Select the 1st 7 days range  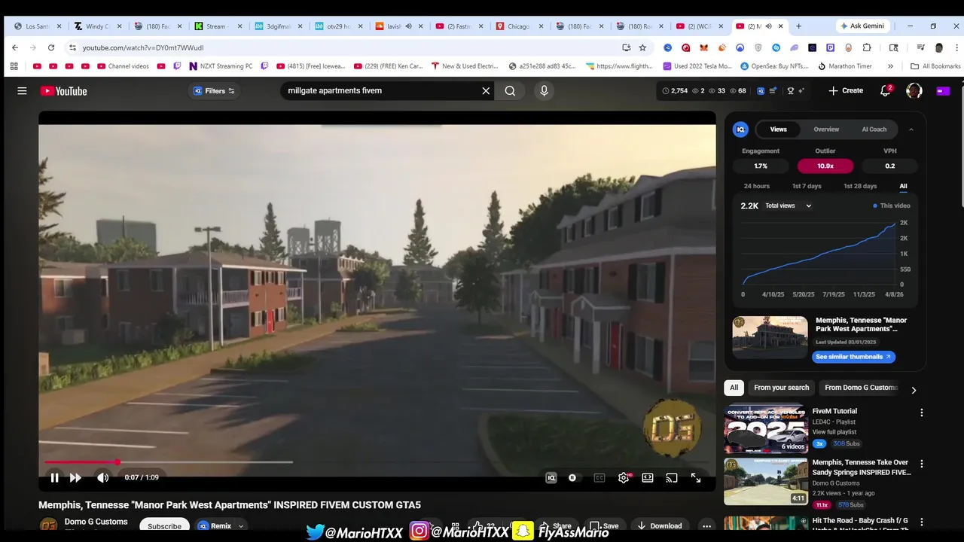(x=807, y=186)
